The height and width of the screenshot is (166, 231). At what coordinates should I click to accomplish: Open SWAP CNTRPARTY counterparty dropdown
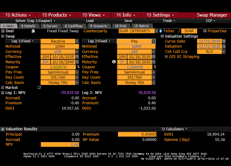click(x=156, y=31)
